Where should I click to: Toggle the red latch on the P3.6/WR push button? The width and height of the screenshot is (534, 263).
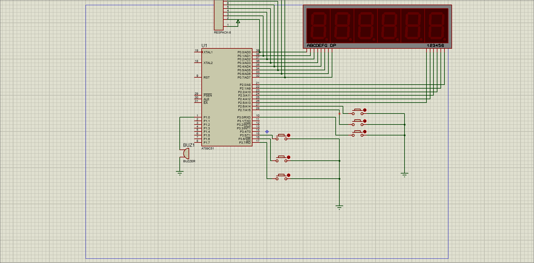(x=288, y=157)
